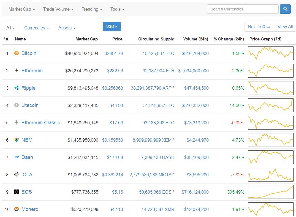Click the Ripple logo icon
296x217 pixels.
[x=17, y=88]
